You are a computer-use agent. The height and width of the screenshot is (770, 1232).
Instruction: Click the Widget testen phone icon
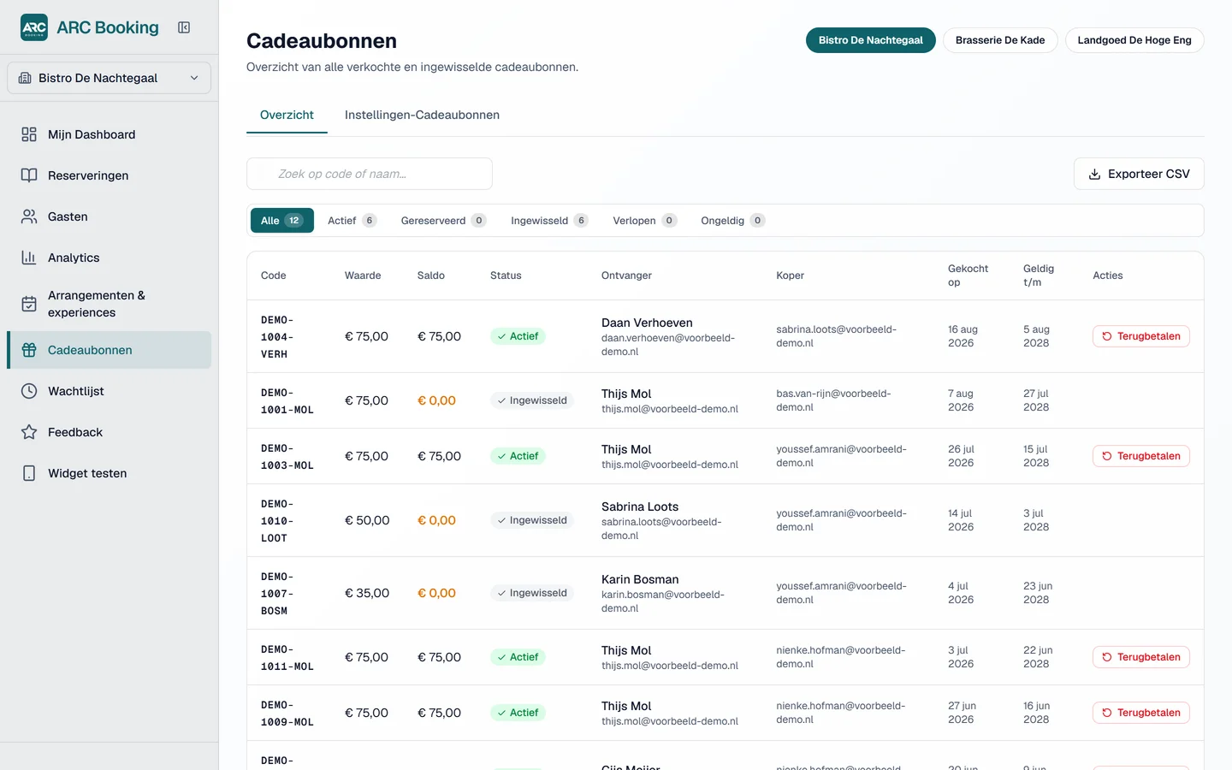point(29,473)
